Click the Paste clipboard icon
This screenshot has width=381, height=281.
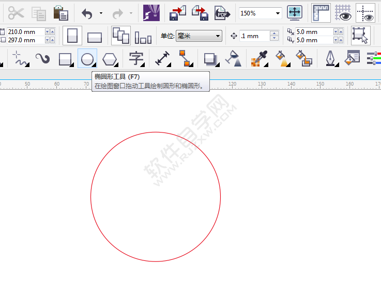click(61, 13)
